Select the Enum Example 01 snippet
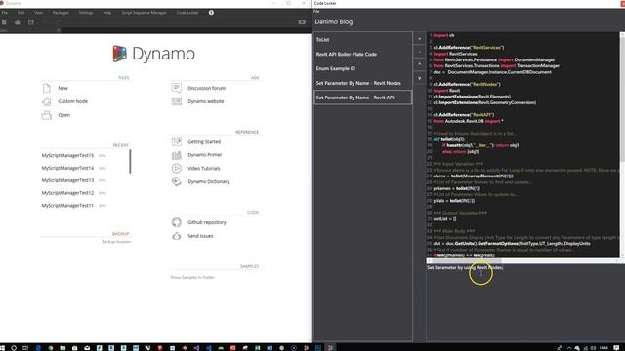Screen dimensions: 625x351 pos(362,68)
